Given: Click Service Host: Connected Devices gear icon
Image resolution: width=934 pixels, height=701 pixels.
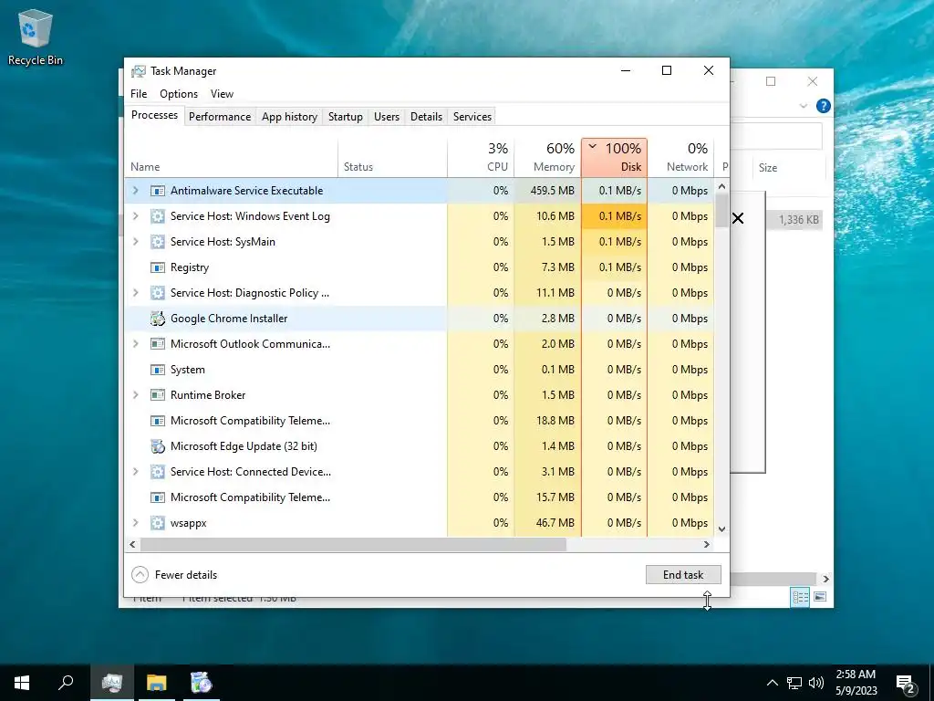Looking at the screenshot, I should [x=157, y=472].
